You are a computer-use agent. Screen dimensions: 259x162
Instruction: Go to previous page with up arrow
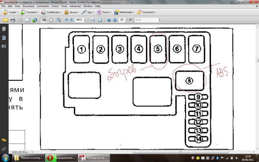coord(109,20)
